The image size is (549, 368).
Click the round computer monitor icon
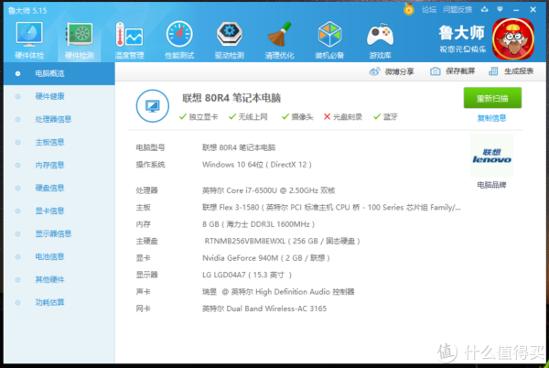(152, 106)
